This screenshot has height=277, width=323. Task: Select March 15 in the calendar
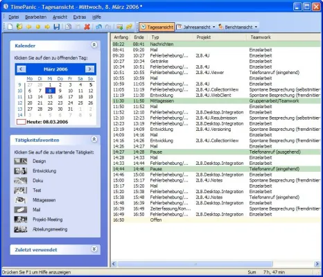tap(50, 97)
